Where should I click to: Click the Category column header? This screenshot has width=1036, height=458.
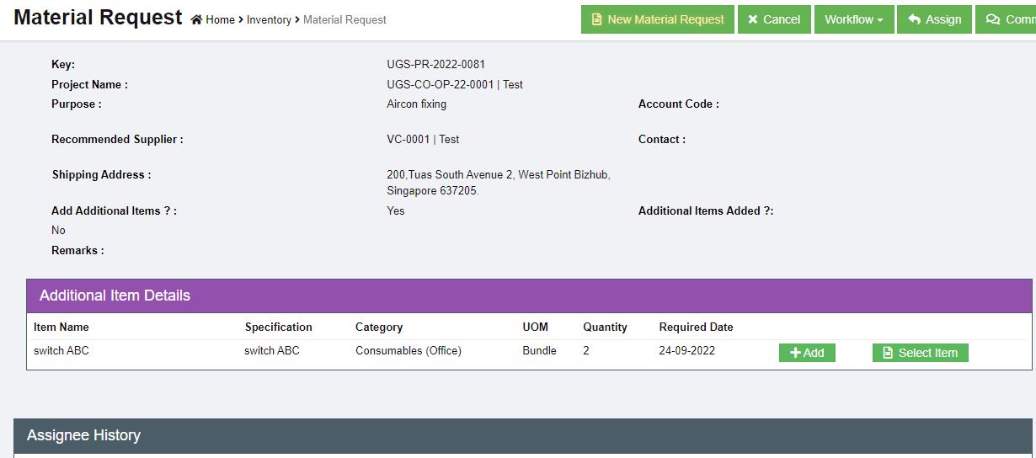point(379,327)
